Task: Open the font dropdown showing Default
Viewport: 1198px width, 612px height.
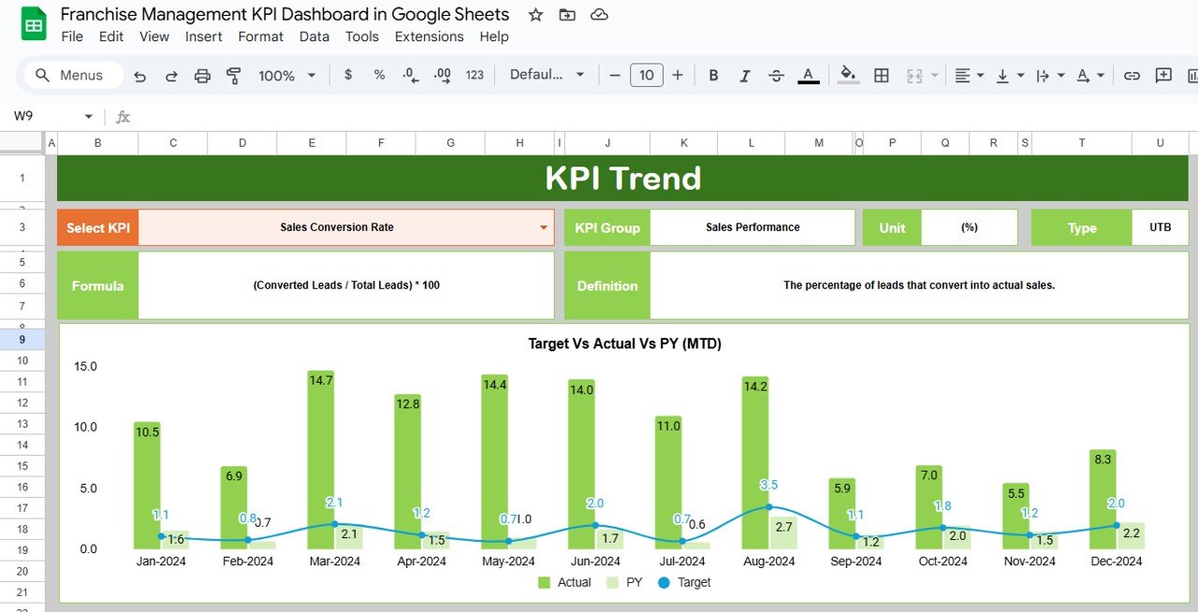Action: click(x=546, y=75)
